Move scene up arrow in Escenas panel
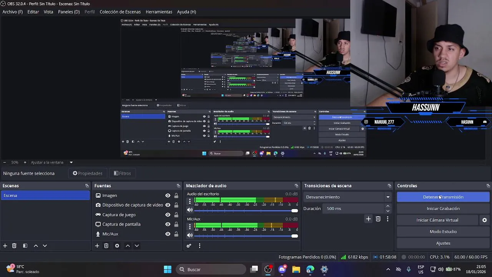 click(x=36, y=246)
